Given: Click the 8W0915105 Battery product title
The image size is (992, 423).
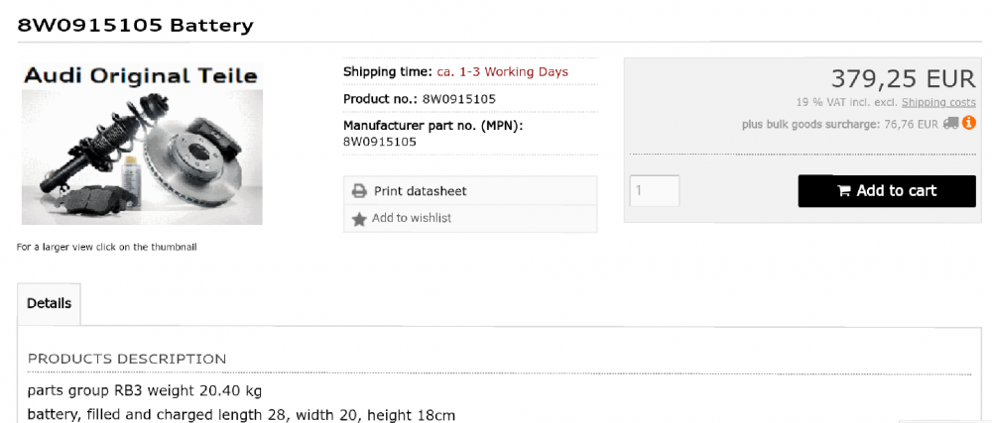Looking at the screenshot, I should (135, 25).
